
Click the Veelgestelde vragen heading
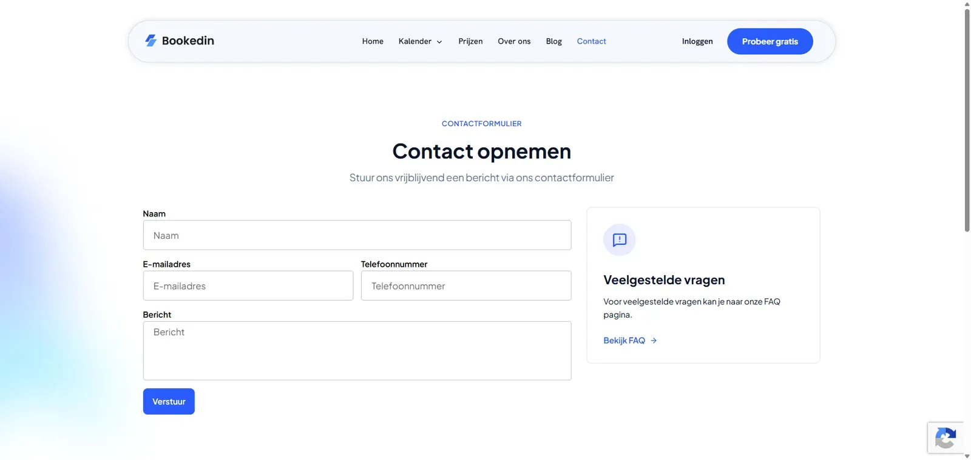664,280
